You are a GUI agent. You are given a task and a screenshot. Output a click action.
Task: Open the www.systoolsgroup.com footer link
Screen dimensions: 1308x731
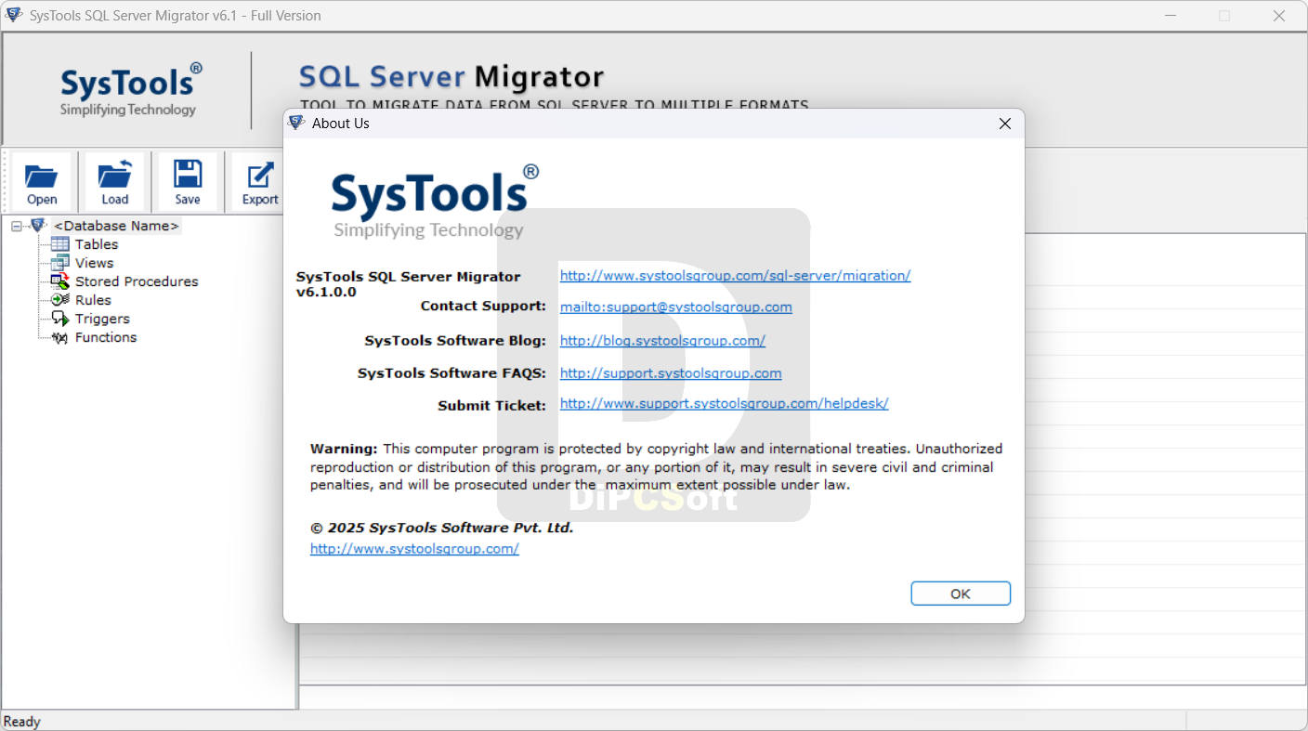tap(414, 548)
